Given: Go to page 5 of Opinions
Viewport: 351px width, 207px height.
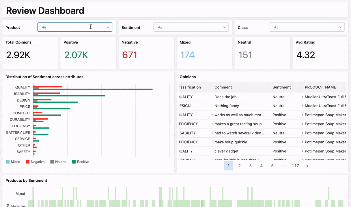Looking at the screenshot, I should [272, 166].
